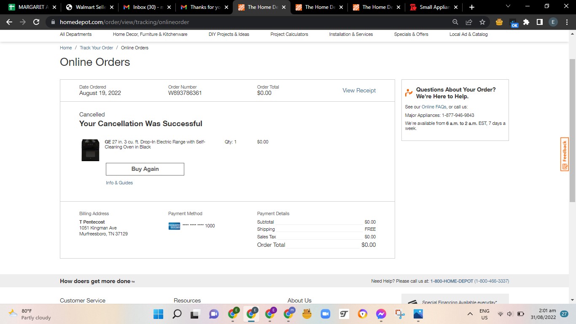Open the Online FAQs link
Image resolution: width=576 pixels, height=324 pixels.
434,107
